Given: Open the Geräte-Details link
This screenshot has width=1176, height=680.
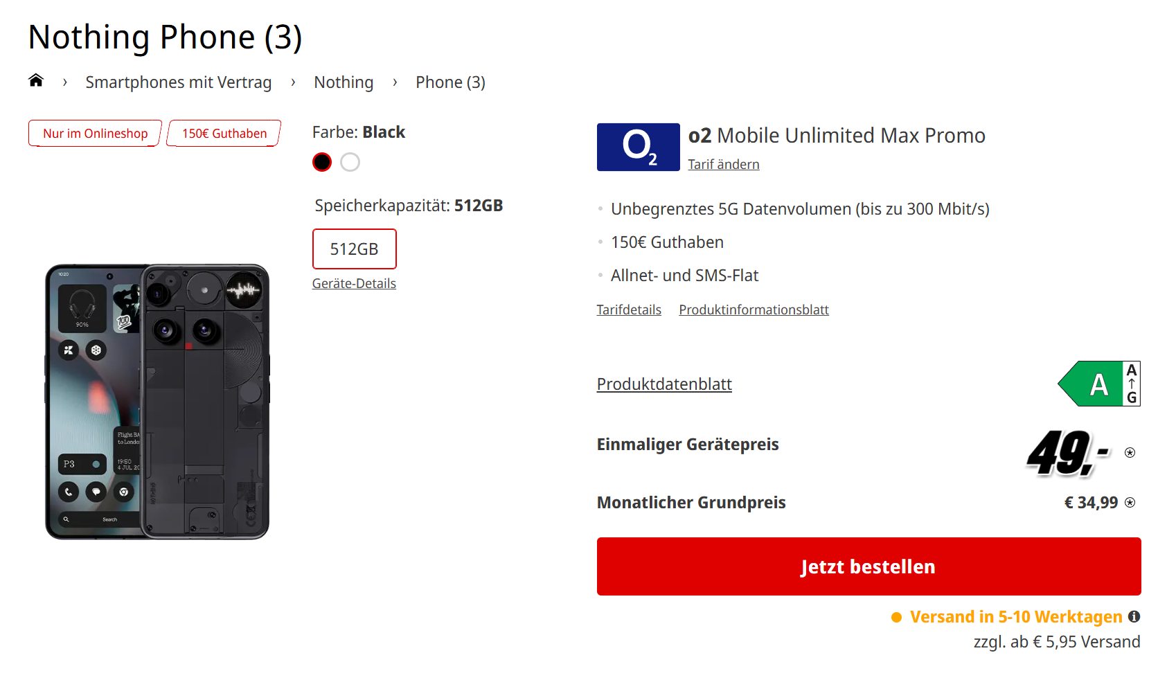Looking at the screenshot, I should click(354, 283).
